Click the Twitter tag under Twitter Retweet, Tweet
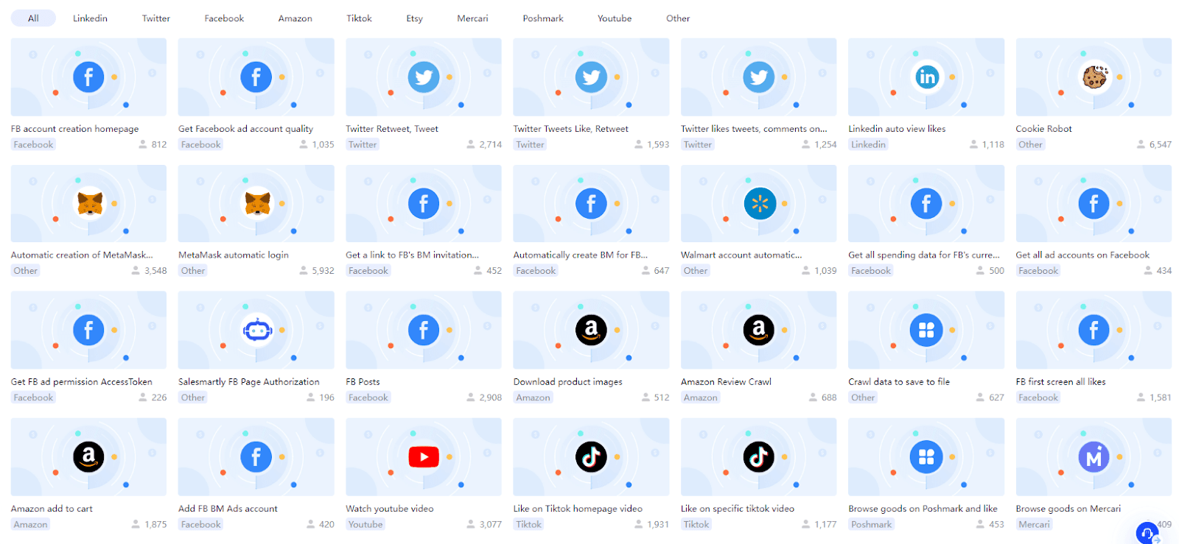 click(363, 145)
